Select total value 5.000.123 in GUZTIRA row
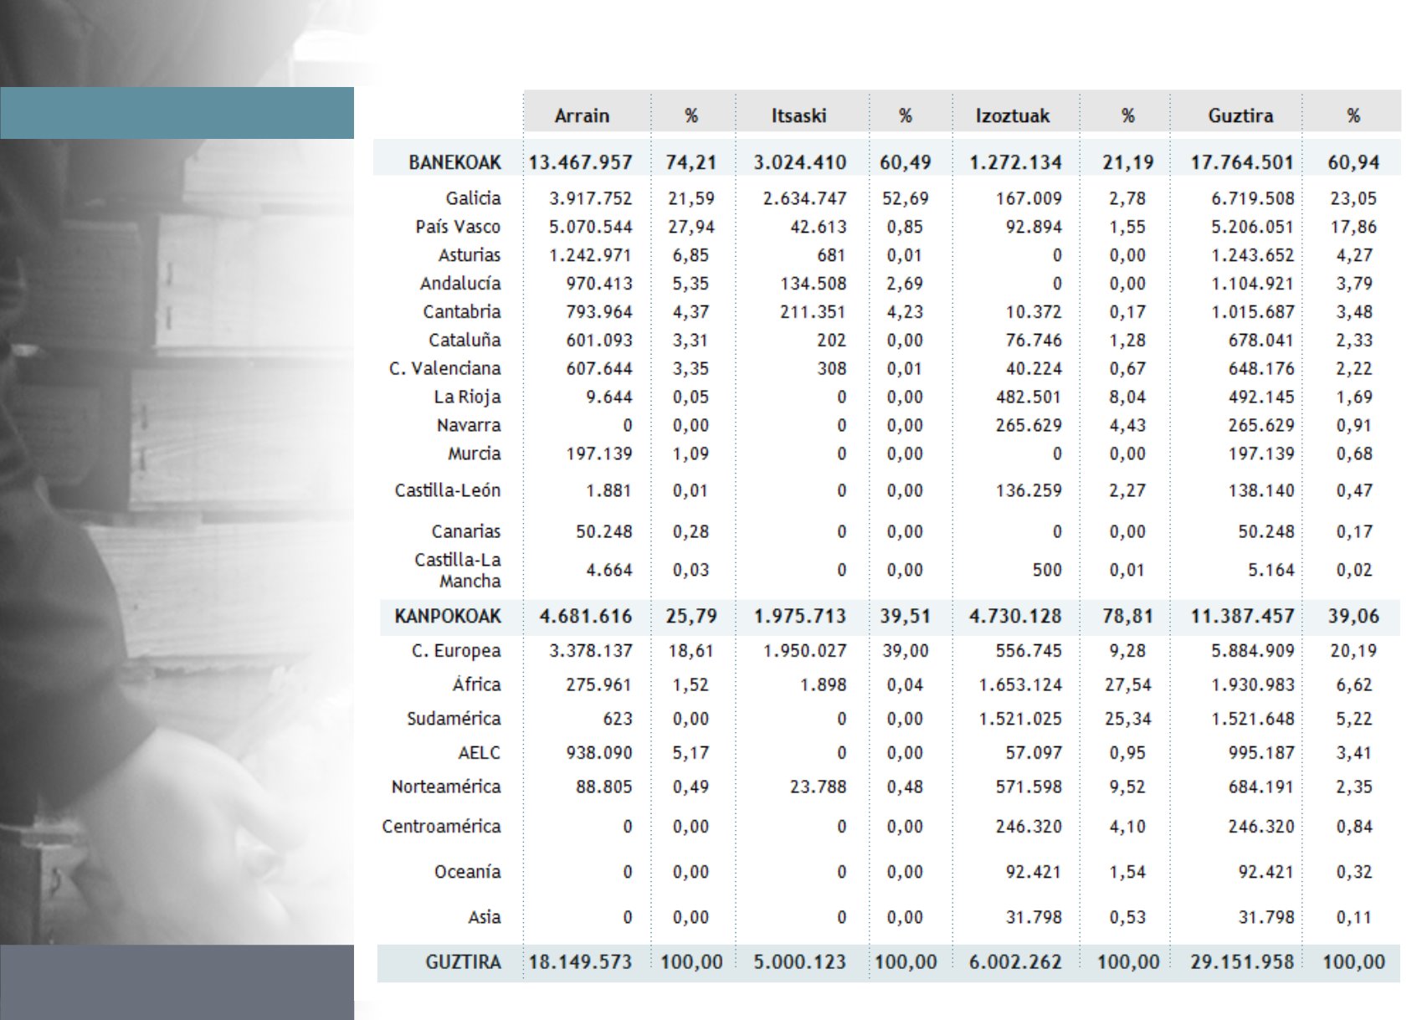 (x=800, y=962)
